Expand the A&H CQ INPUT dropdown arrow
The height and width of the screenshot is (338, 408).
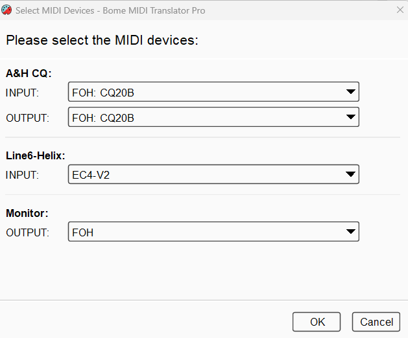351,92
